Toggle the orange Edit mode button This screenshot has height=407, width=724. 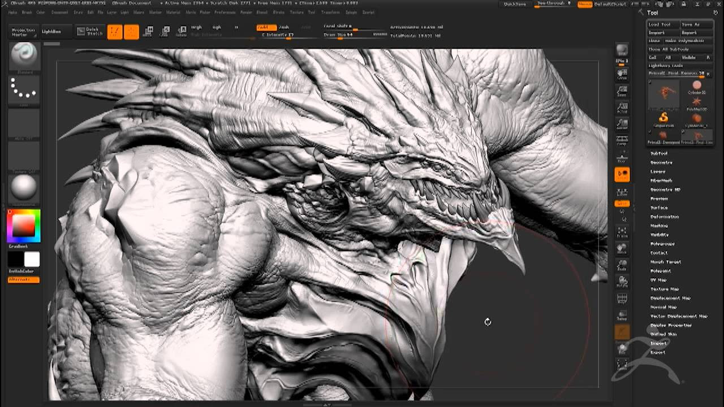coord(115,32)
